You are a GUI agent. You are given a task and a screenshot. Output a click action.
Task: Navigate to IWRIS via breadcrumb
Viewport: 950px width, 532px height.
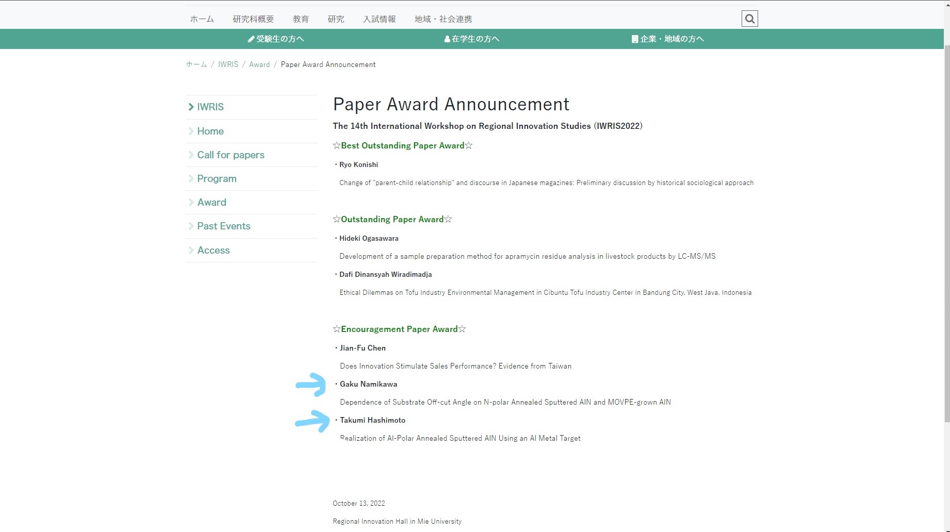click(228, 64)
